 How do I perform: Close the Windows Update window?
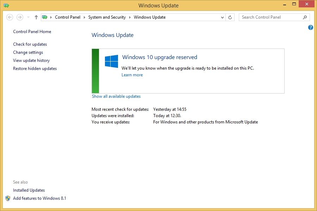coord(306,4)
